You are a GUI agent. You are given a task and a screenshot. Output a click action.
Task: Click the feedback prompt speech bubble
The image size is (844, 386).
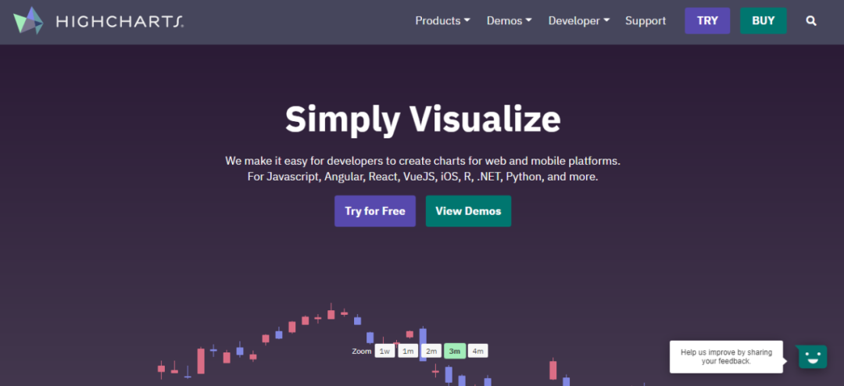click(726, 356)
